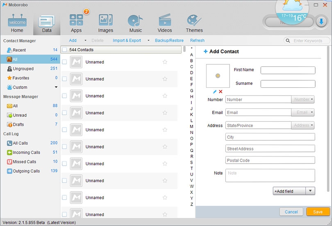Screen dimensions: 332x226
Task: Click the Note text area
Action: pos(270,176)
